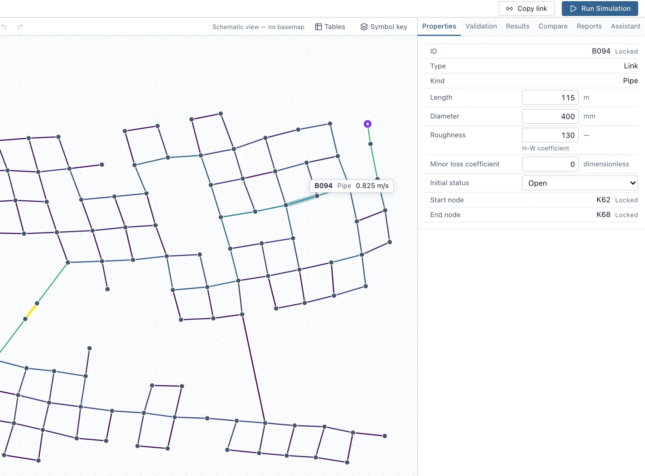The image size is (645, 476).
Task: Open the Assistant tab
Action: (625, 26)
